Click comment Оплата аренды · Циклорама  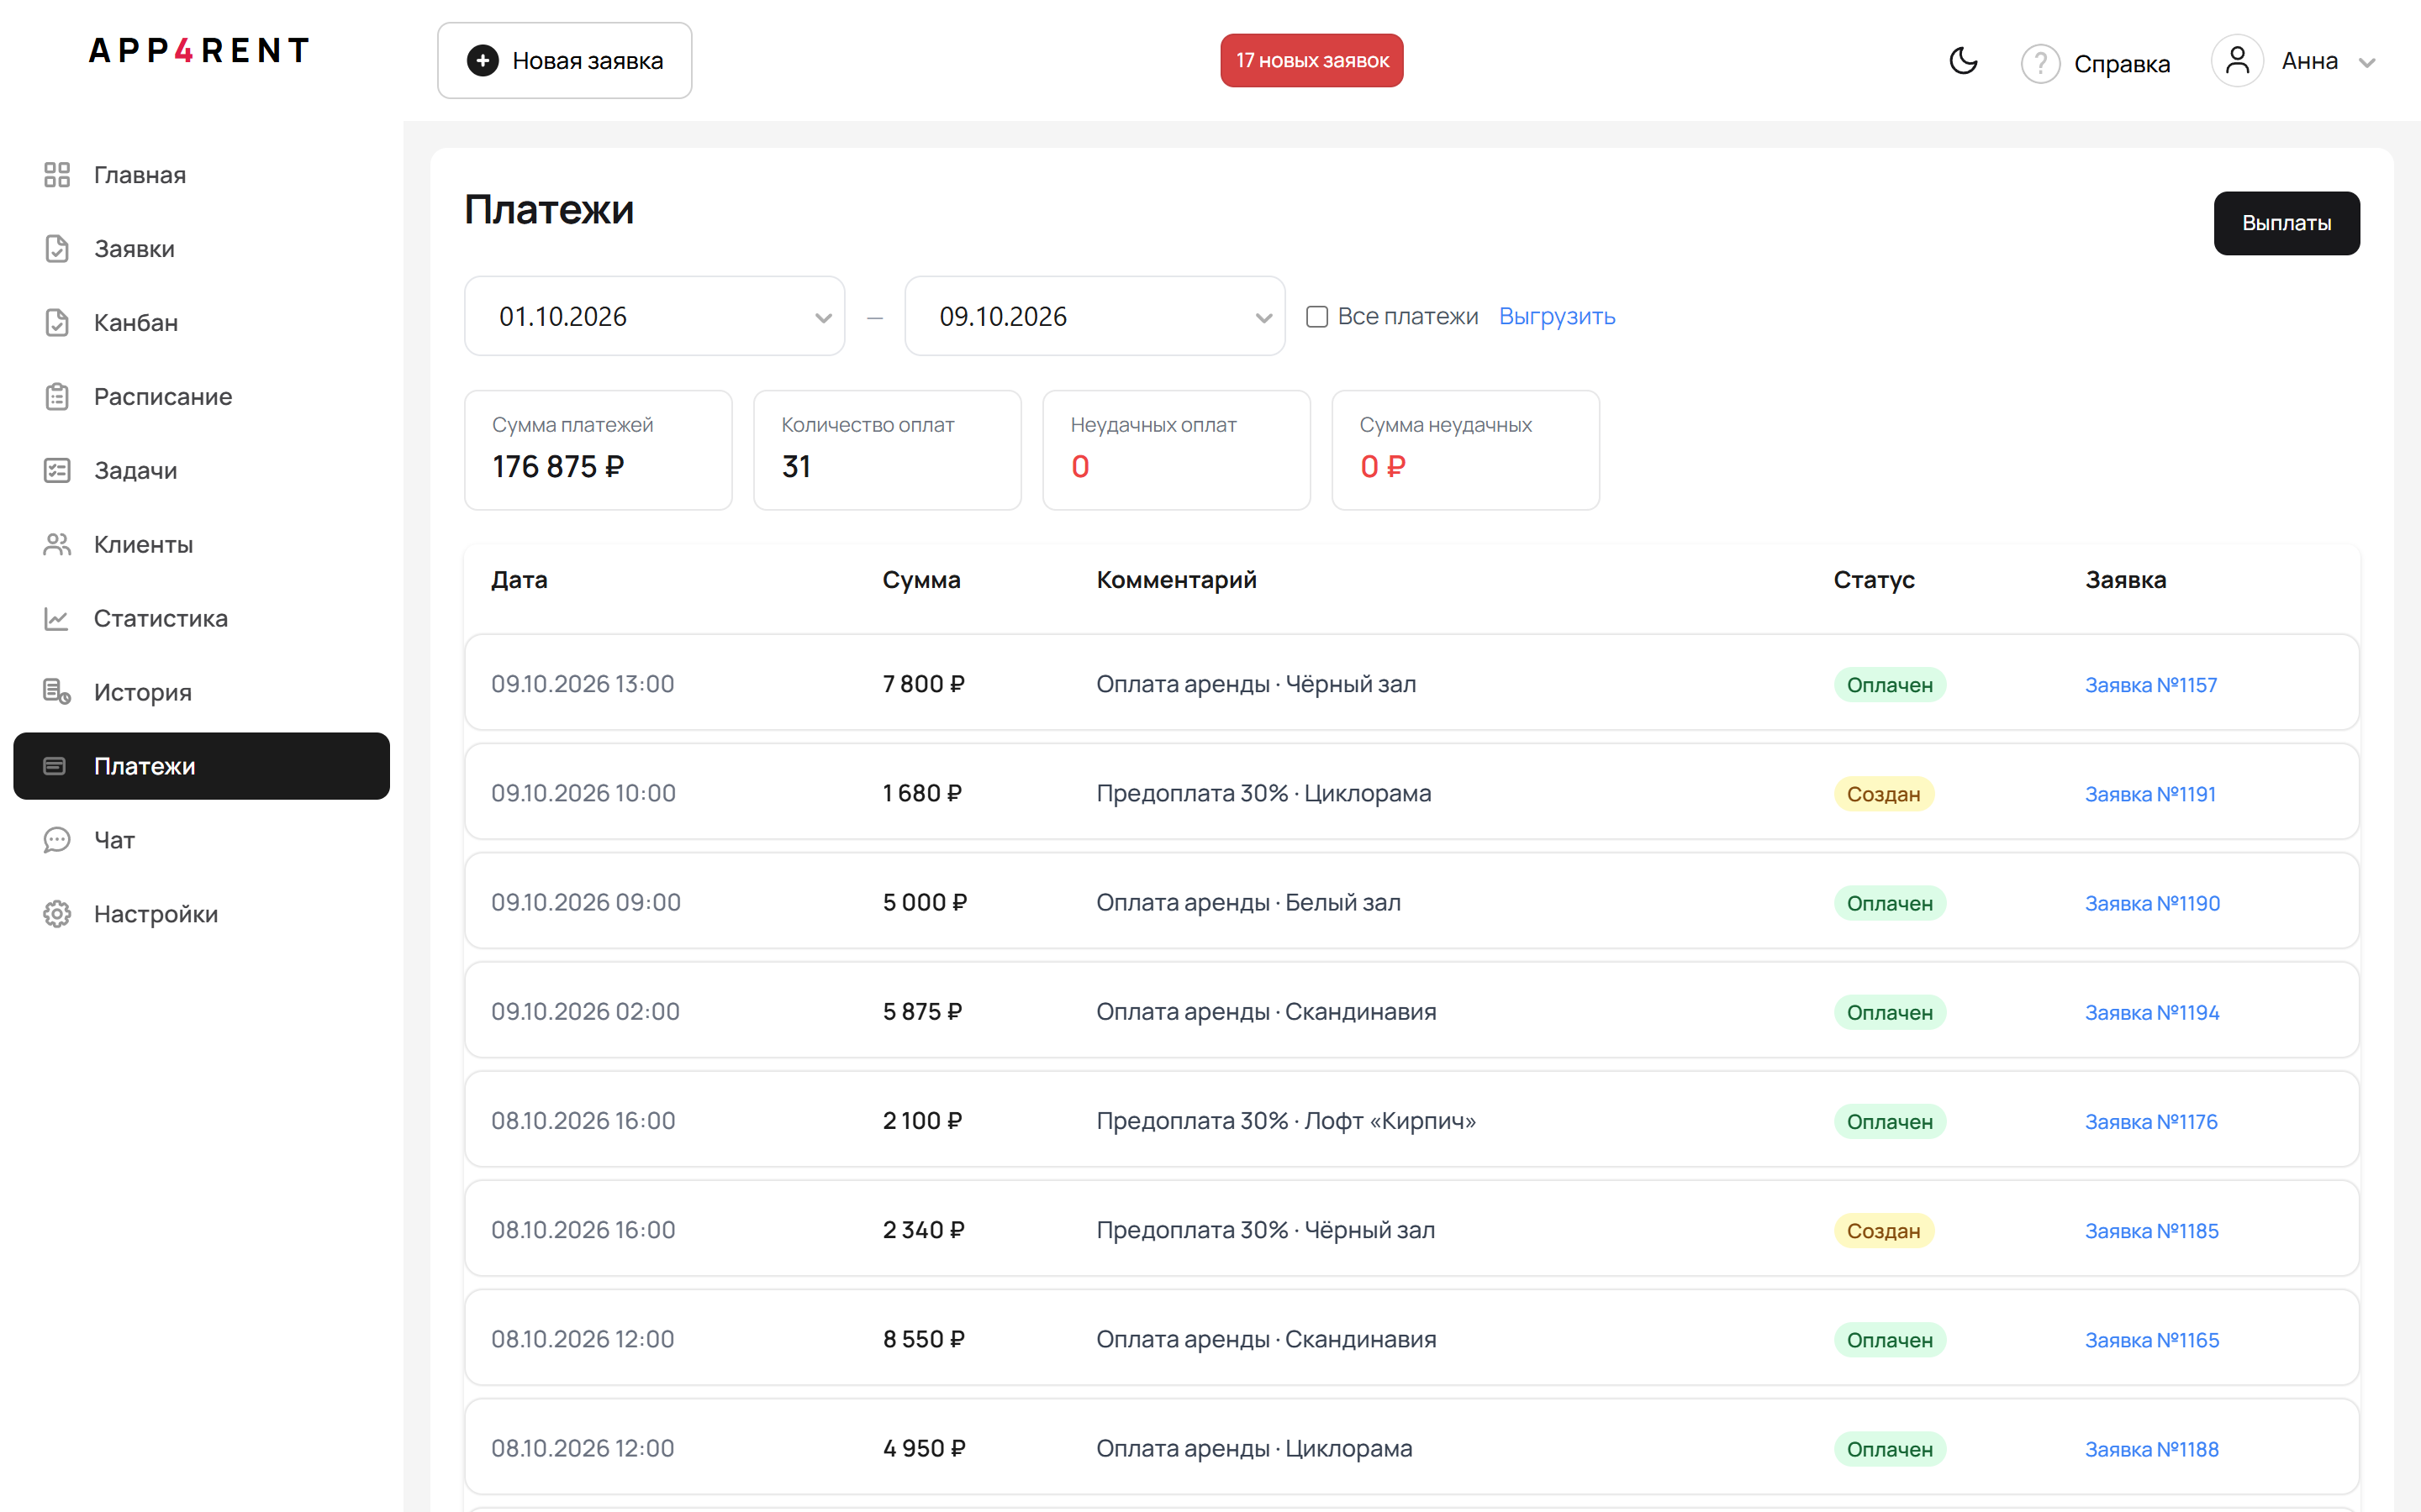coord(1254,1448)
